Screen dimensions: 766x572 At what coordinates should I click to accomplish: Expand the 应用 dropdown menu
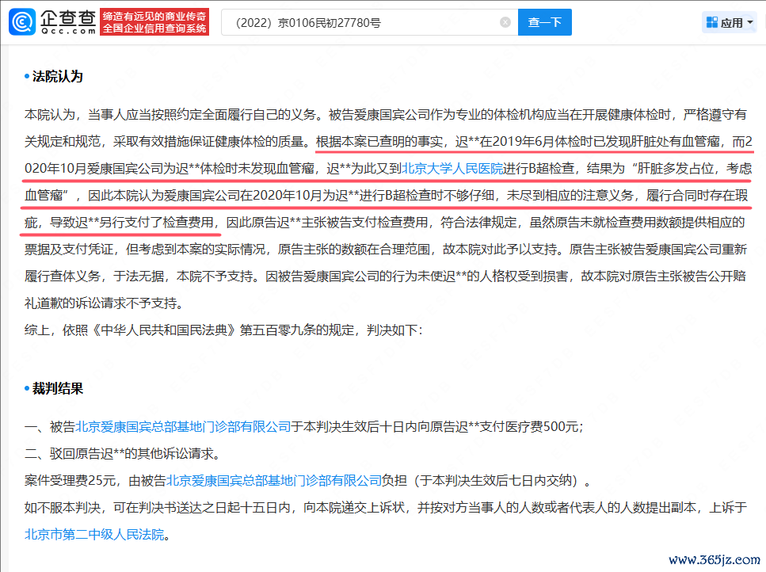tap(729, 22)
